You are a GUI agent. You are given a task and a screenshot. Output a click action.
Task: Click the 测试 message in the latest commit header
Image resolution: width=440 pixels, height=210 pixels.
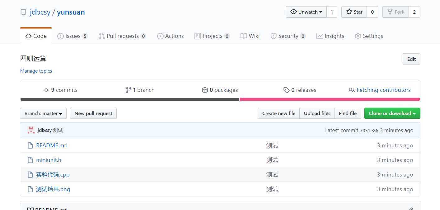(58, 130)
